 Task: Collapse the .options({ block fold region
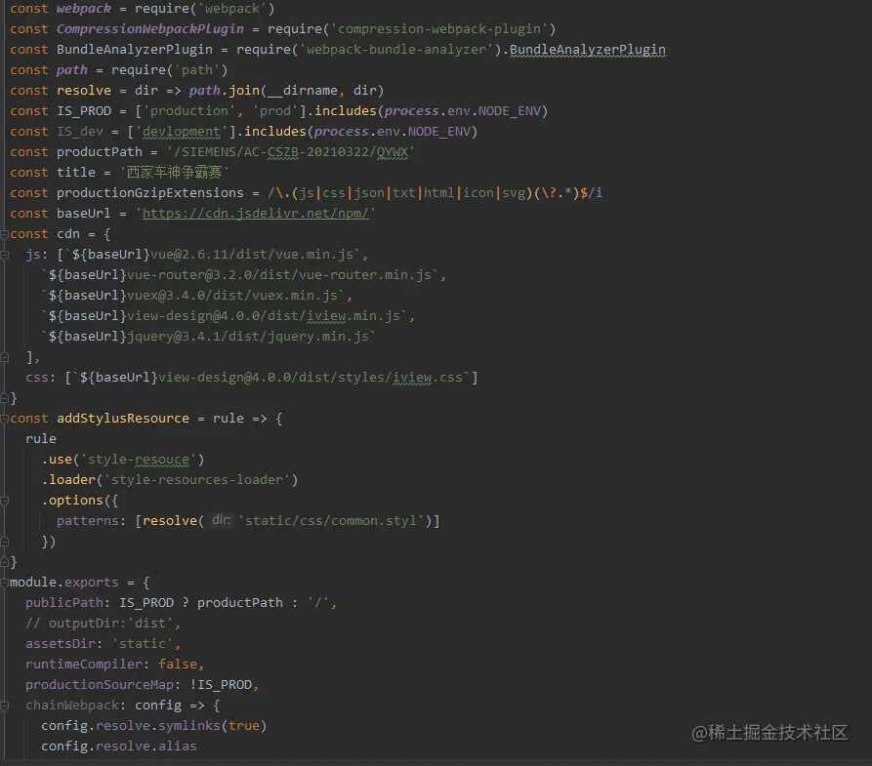[5, 500]
